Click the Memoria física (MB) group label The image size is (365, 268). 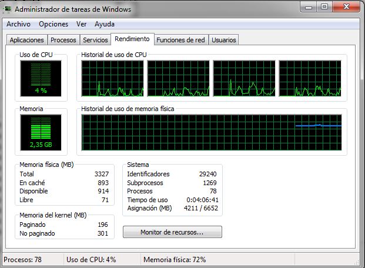(46, 165)
